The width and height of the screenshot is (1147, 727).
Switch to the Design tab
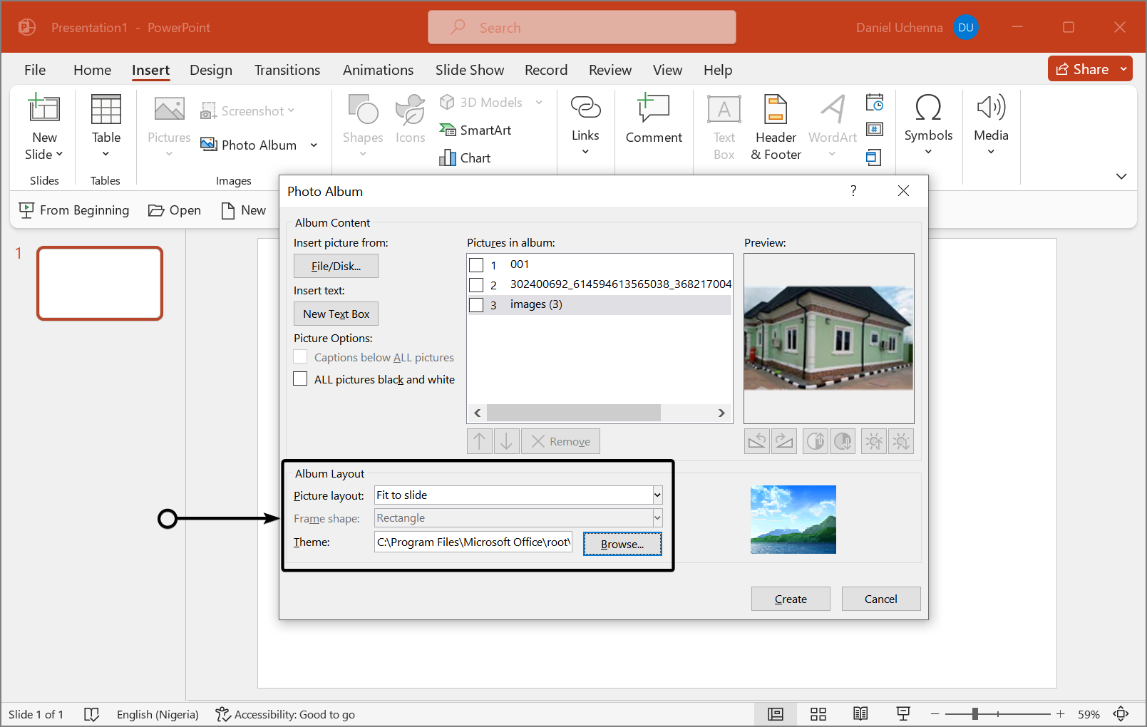(211, 70)
